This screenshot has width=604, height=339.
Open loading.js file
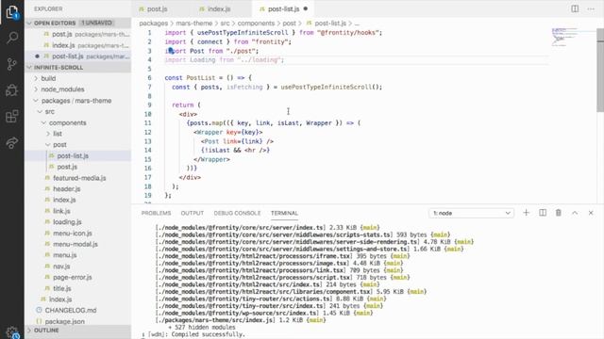point(78,222)
